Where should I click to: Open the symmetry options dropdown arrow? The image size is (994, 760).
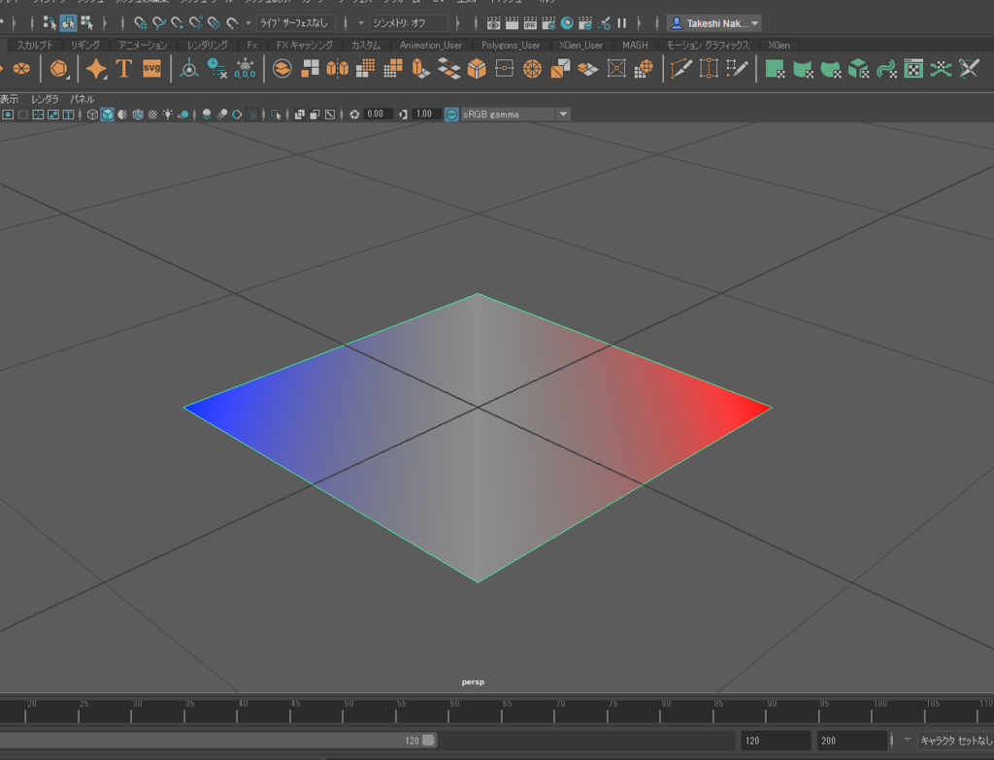[x=361, y=23]
